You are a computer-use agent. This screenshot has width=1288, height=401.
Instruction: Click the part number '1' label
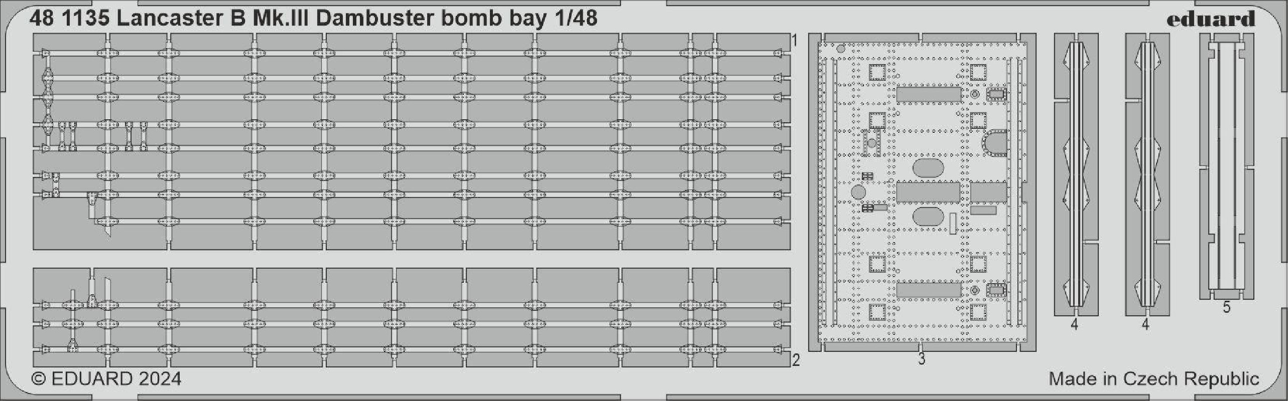pyautogui.click(x=794, y=41)
